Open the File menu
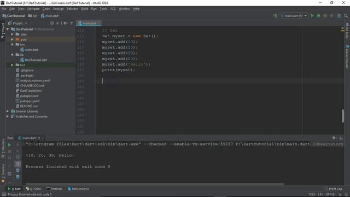The width and height of the screenshot is (350, 197). pyautogui.click(x=4, y=9)
